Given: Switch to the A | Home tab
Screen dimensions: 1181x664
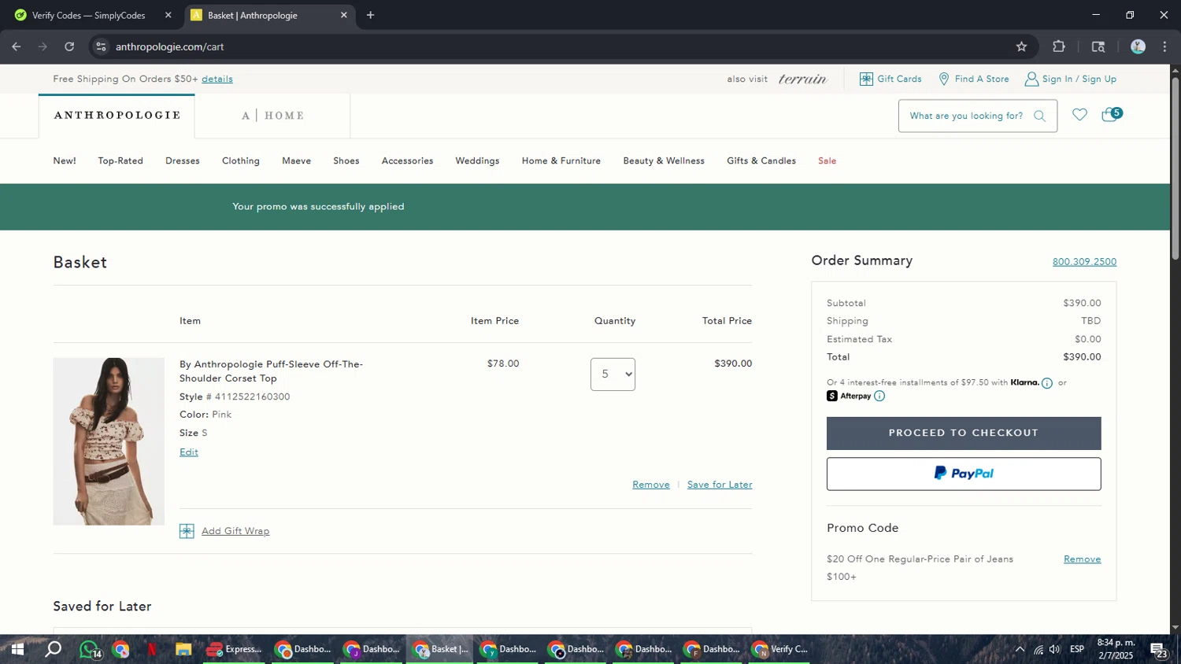Looking at the screenshot, I should tap(272, 116).
